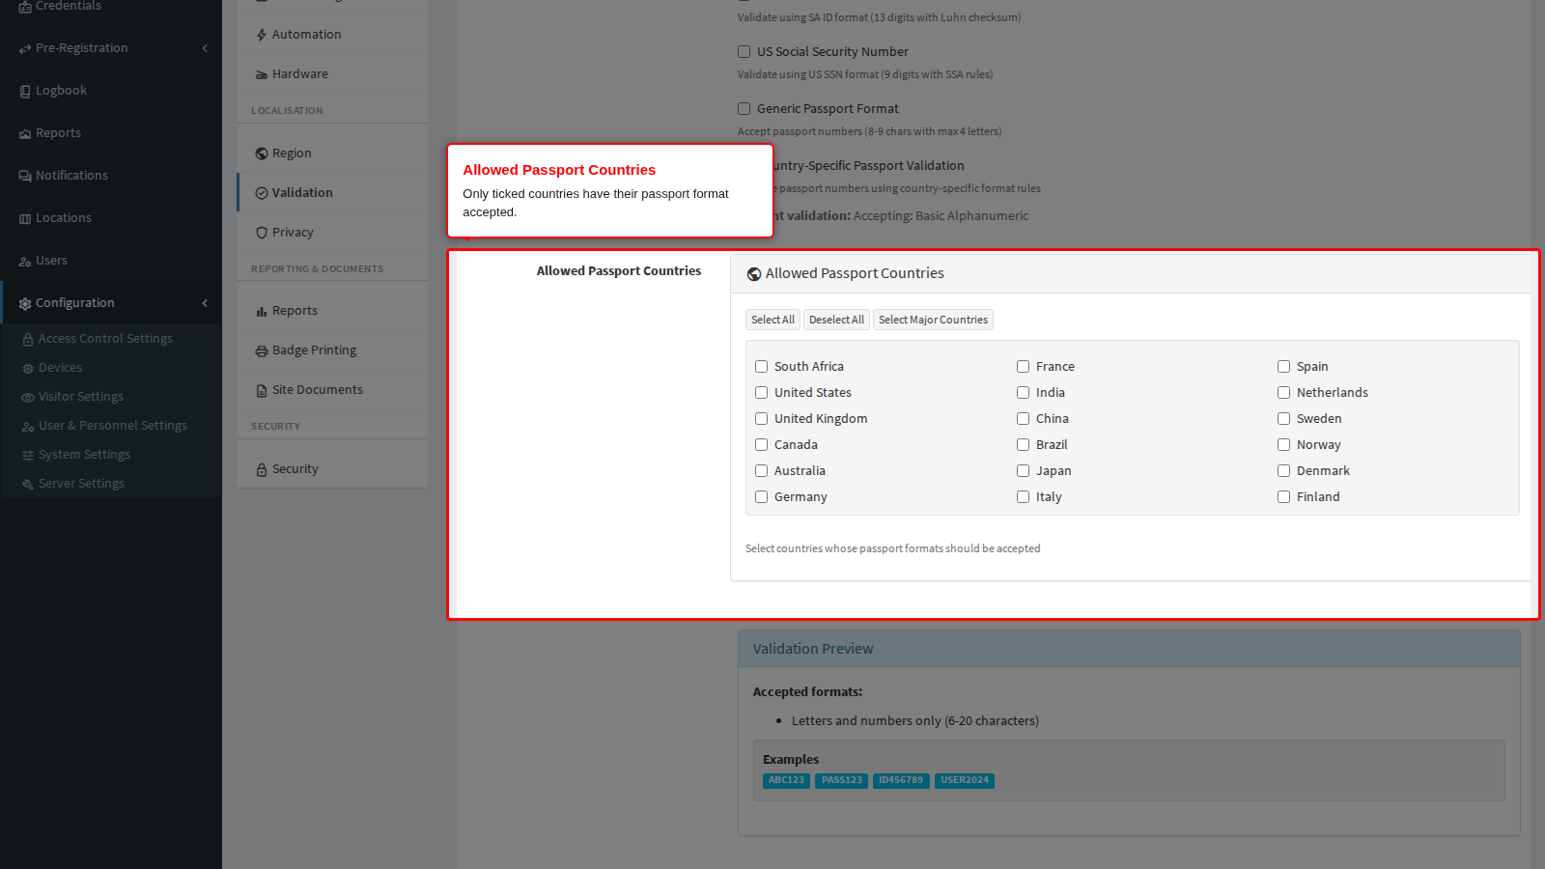
Task: Tick the South Africa checkbox
Action: click(x=762, y=367)
